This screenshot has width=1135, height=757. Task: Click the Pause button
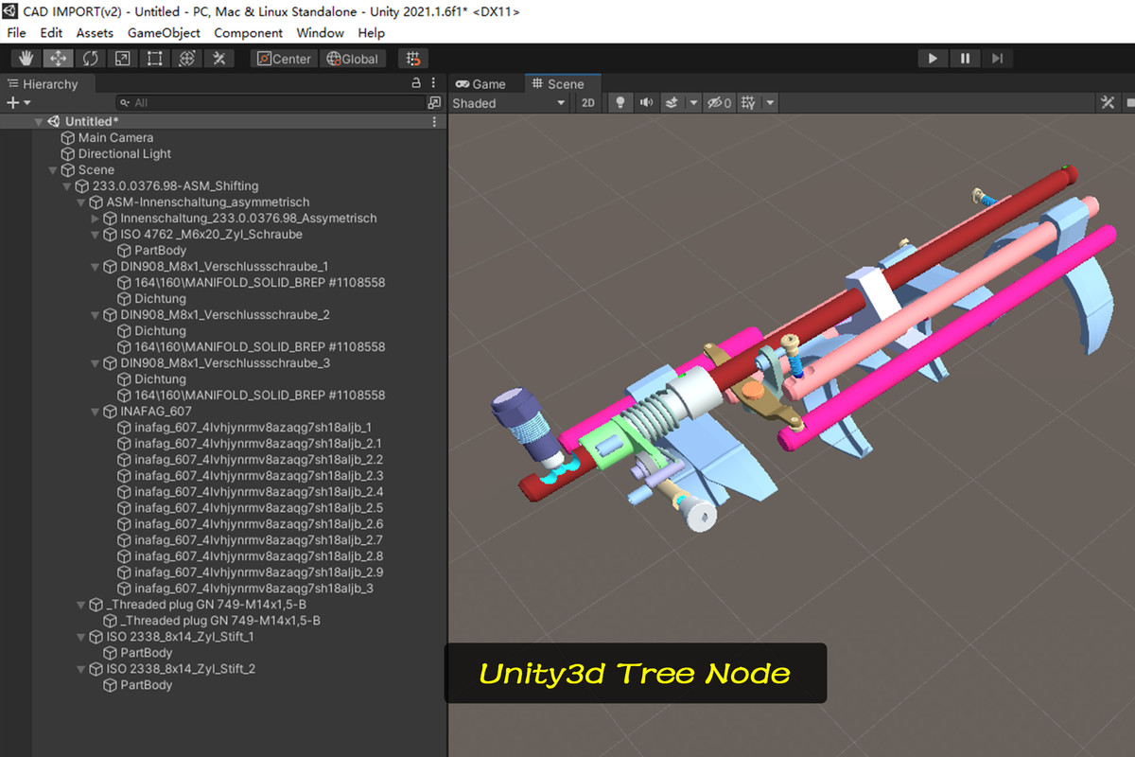[965, 59]
